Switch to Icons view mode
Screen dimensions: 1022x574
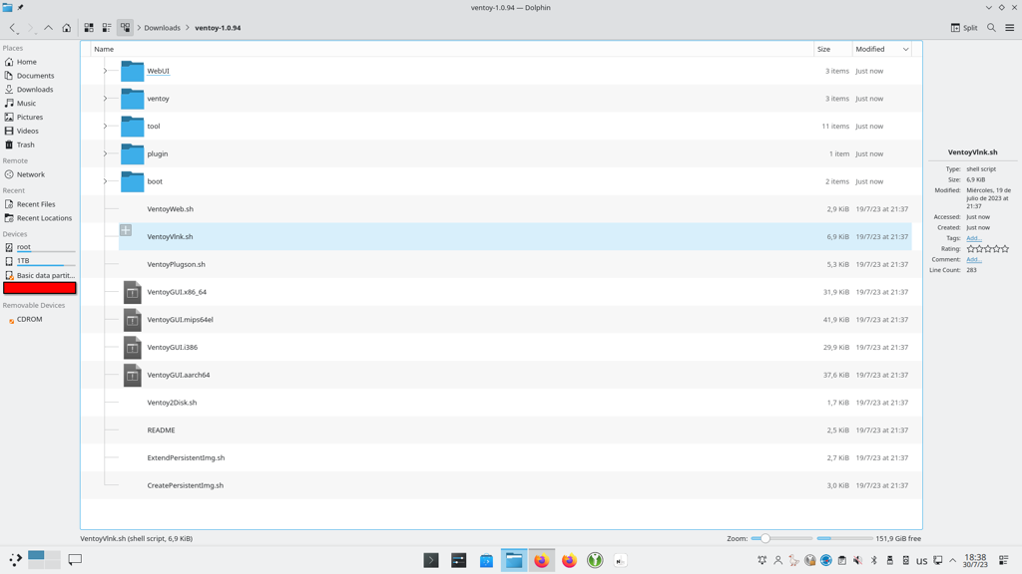pos(89,28)
